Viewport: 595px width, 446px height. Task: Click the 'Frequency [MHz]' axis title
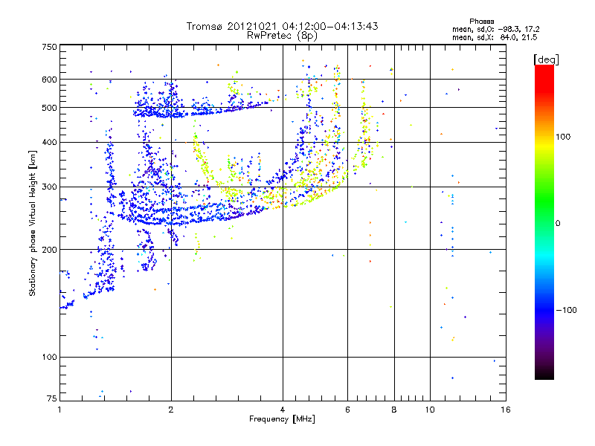282,418
